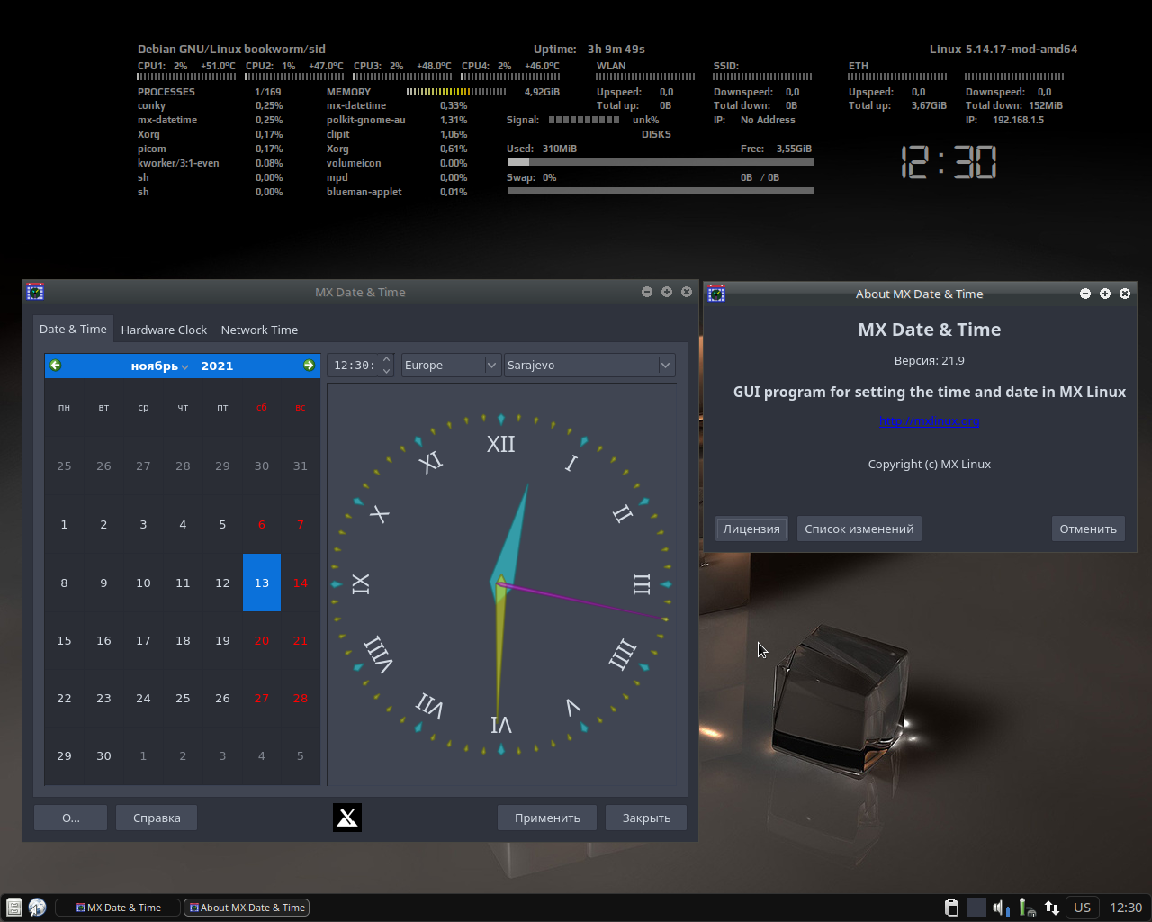Select day 23 in the calendar
Viewport: 1152px width, 922px height.
coord(103,698)
